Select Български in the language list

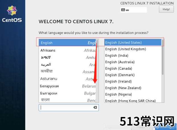coord(67,93)
